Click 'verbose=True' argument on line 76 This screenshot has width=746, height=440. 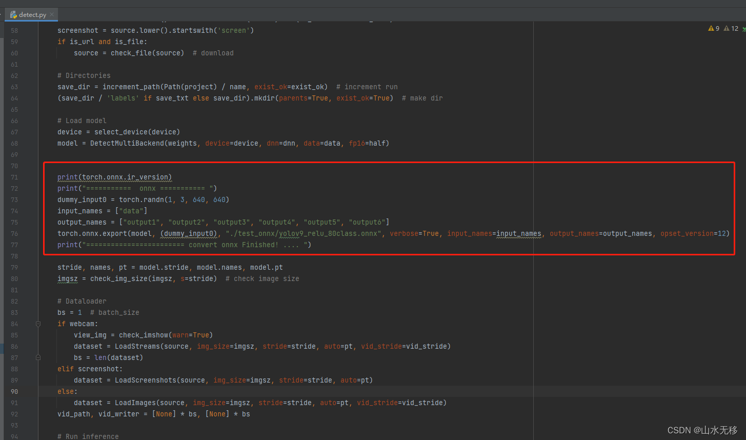click(x=414, y=233)
